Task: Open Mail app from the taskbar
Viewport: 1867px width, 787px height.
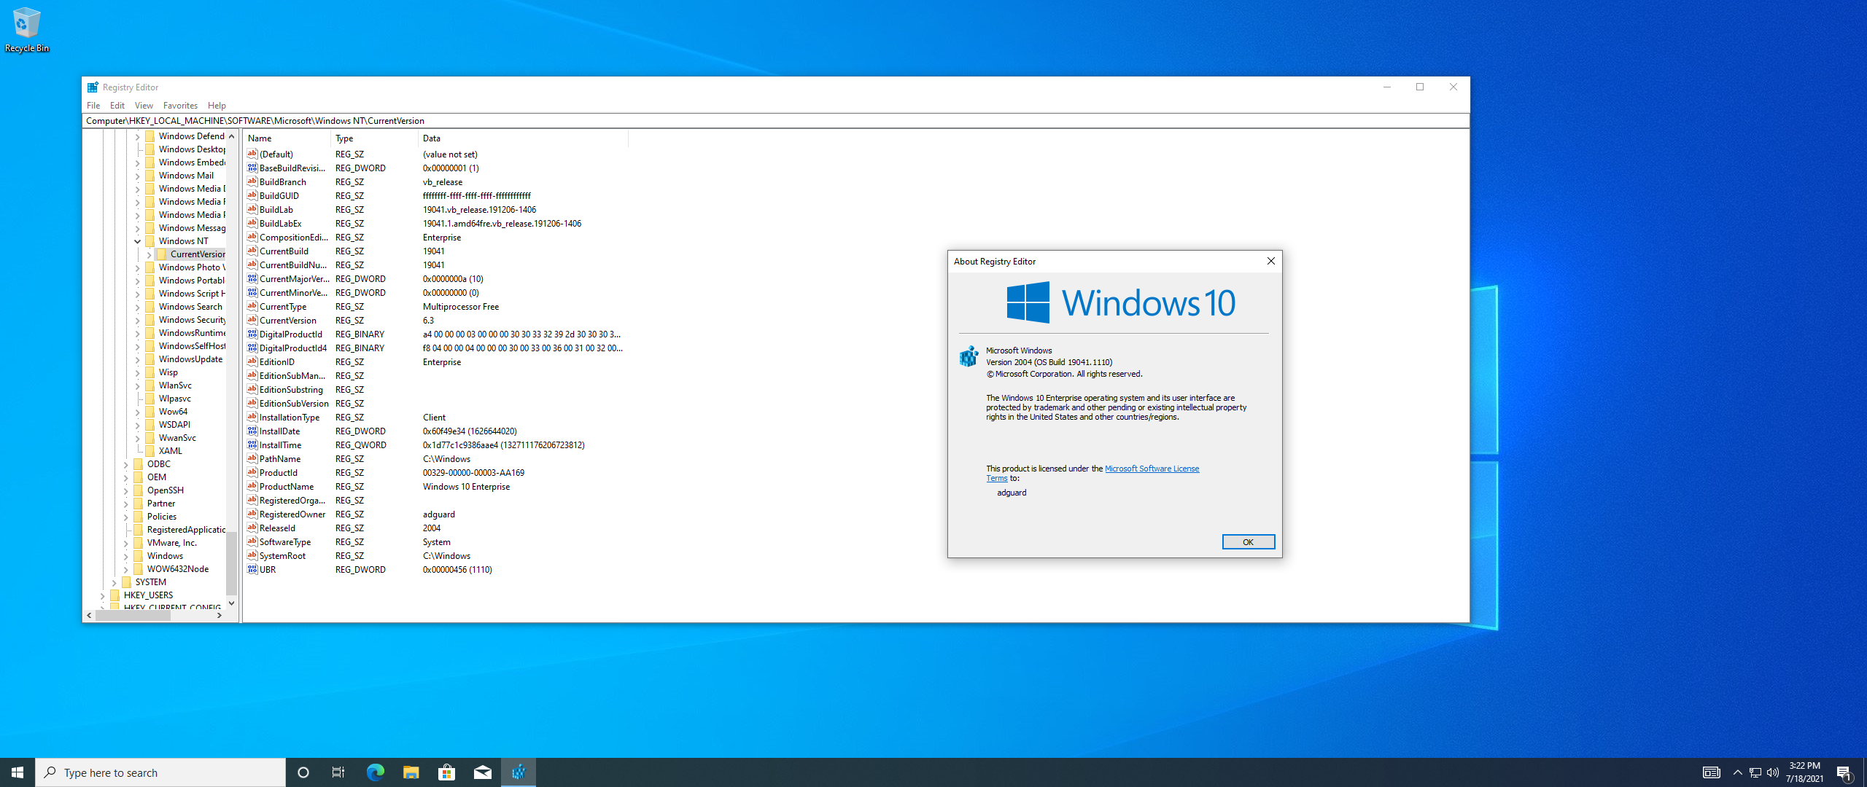Action: point(482,772)
